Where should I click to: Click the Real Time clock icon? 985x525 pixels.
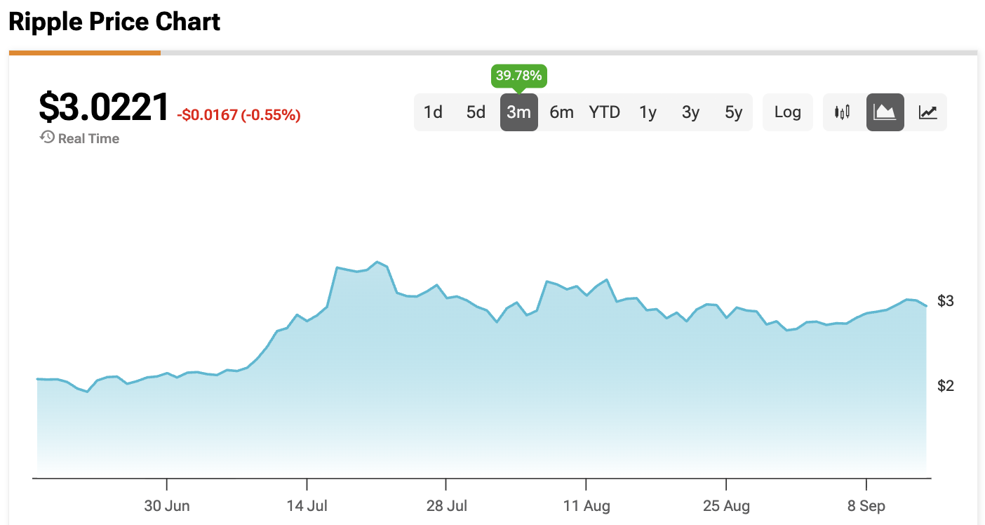[47, 138]
